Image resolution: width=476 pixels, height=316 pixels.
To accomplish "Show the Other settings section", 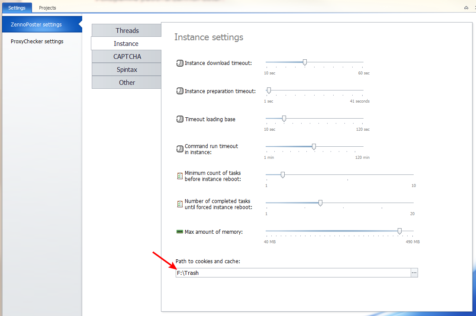I will (x=127, y=83).
